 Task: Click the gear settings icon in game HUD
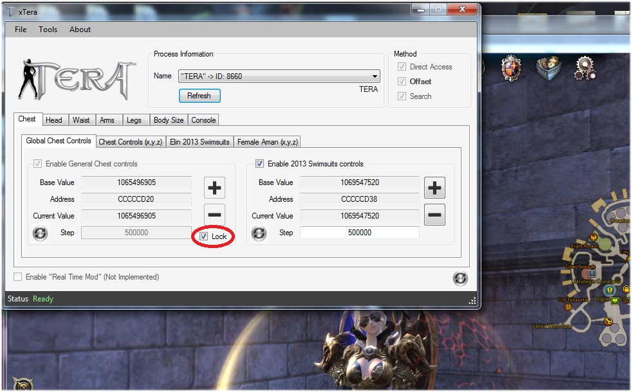584,68
